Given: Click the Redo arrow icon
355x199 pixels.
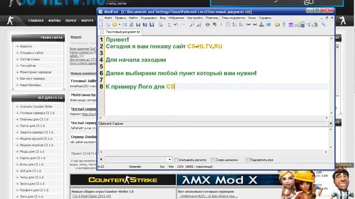Looking at the screenshot, I should coord(183,24).
